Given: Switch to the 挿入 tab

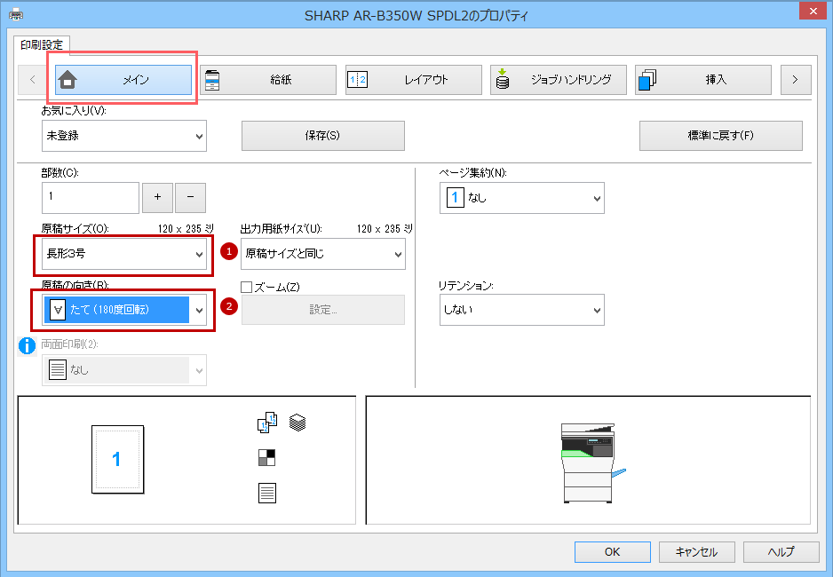Looking at the screenshot, I should pos(703,80).
